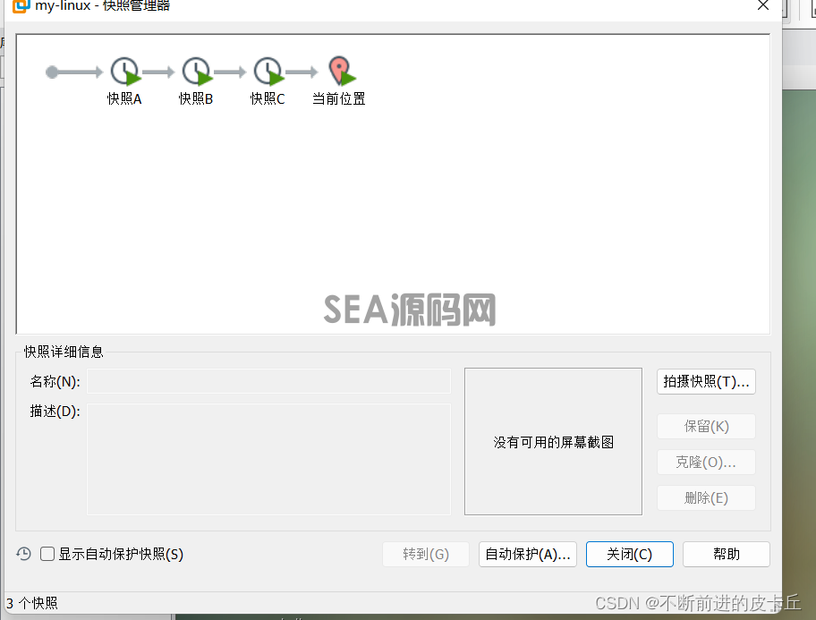Click the 快照A label text

click(x=124, y=99)
